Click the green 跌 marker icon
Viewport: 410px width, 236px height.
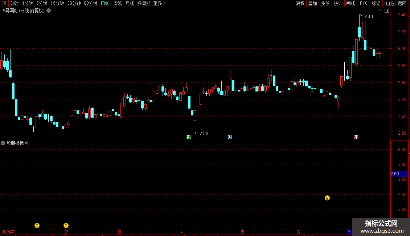point(189,137)
